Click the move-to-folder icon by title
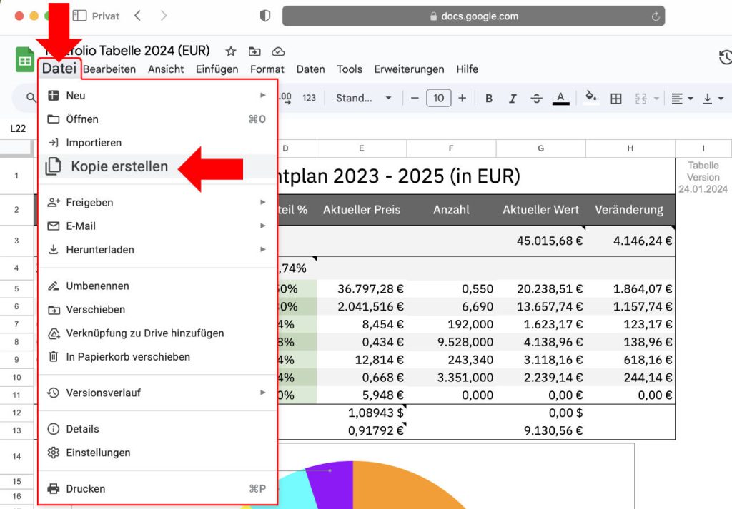732x509 pixels. (254, 51)
